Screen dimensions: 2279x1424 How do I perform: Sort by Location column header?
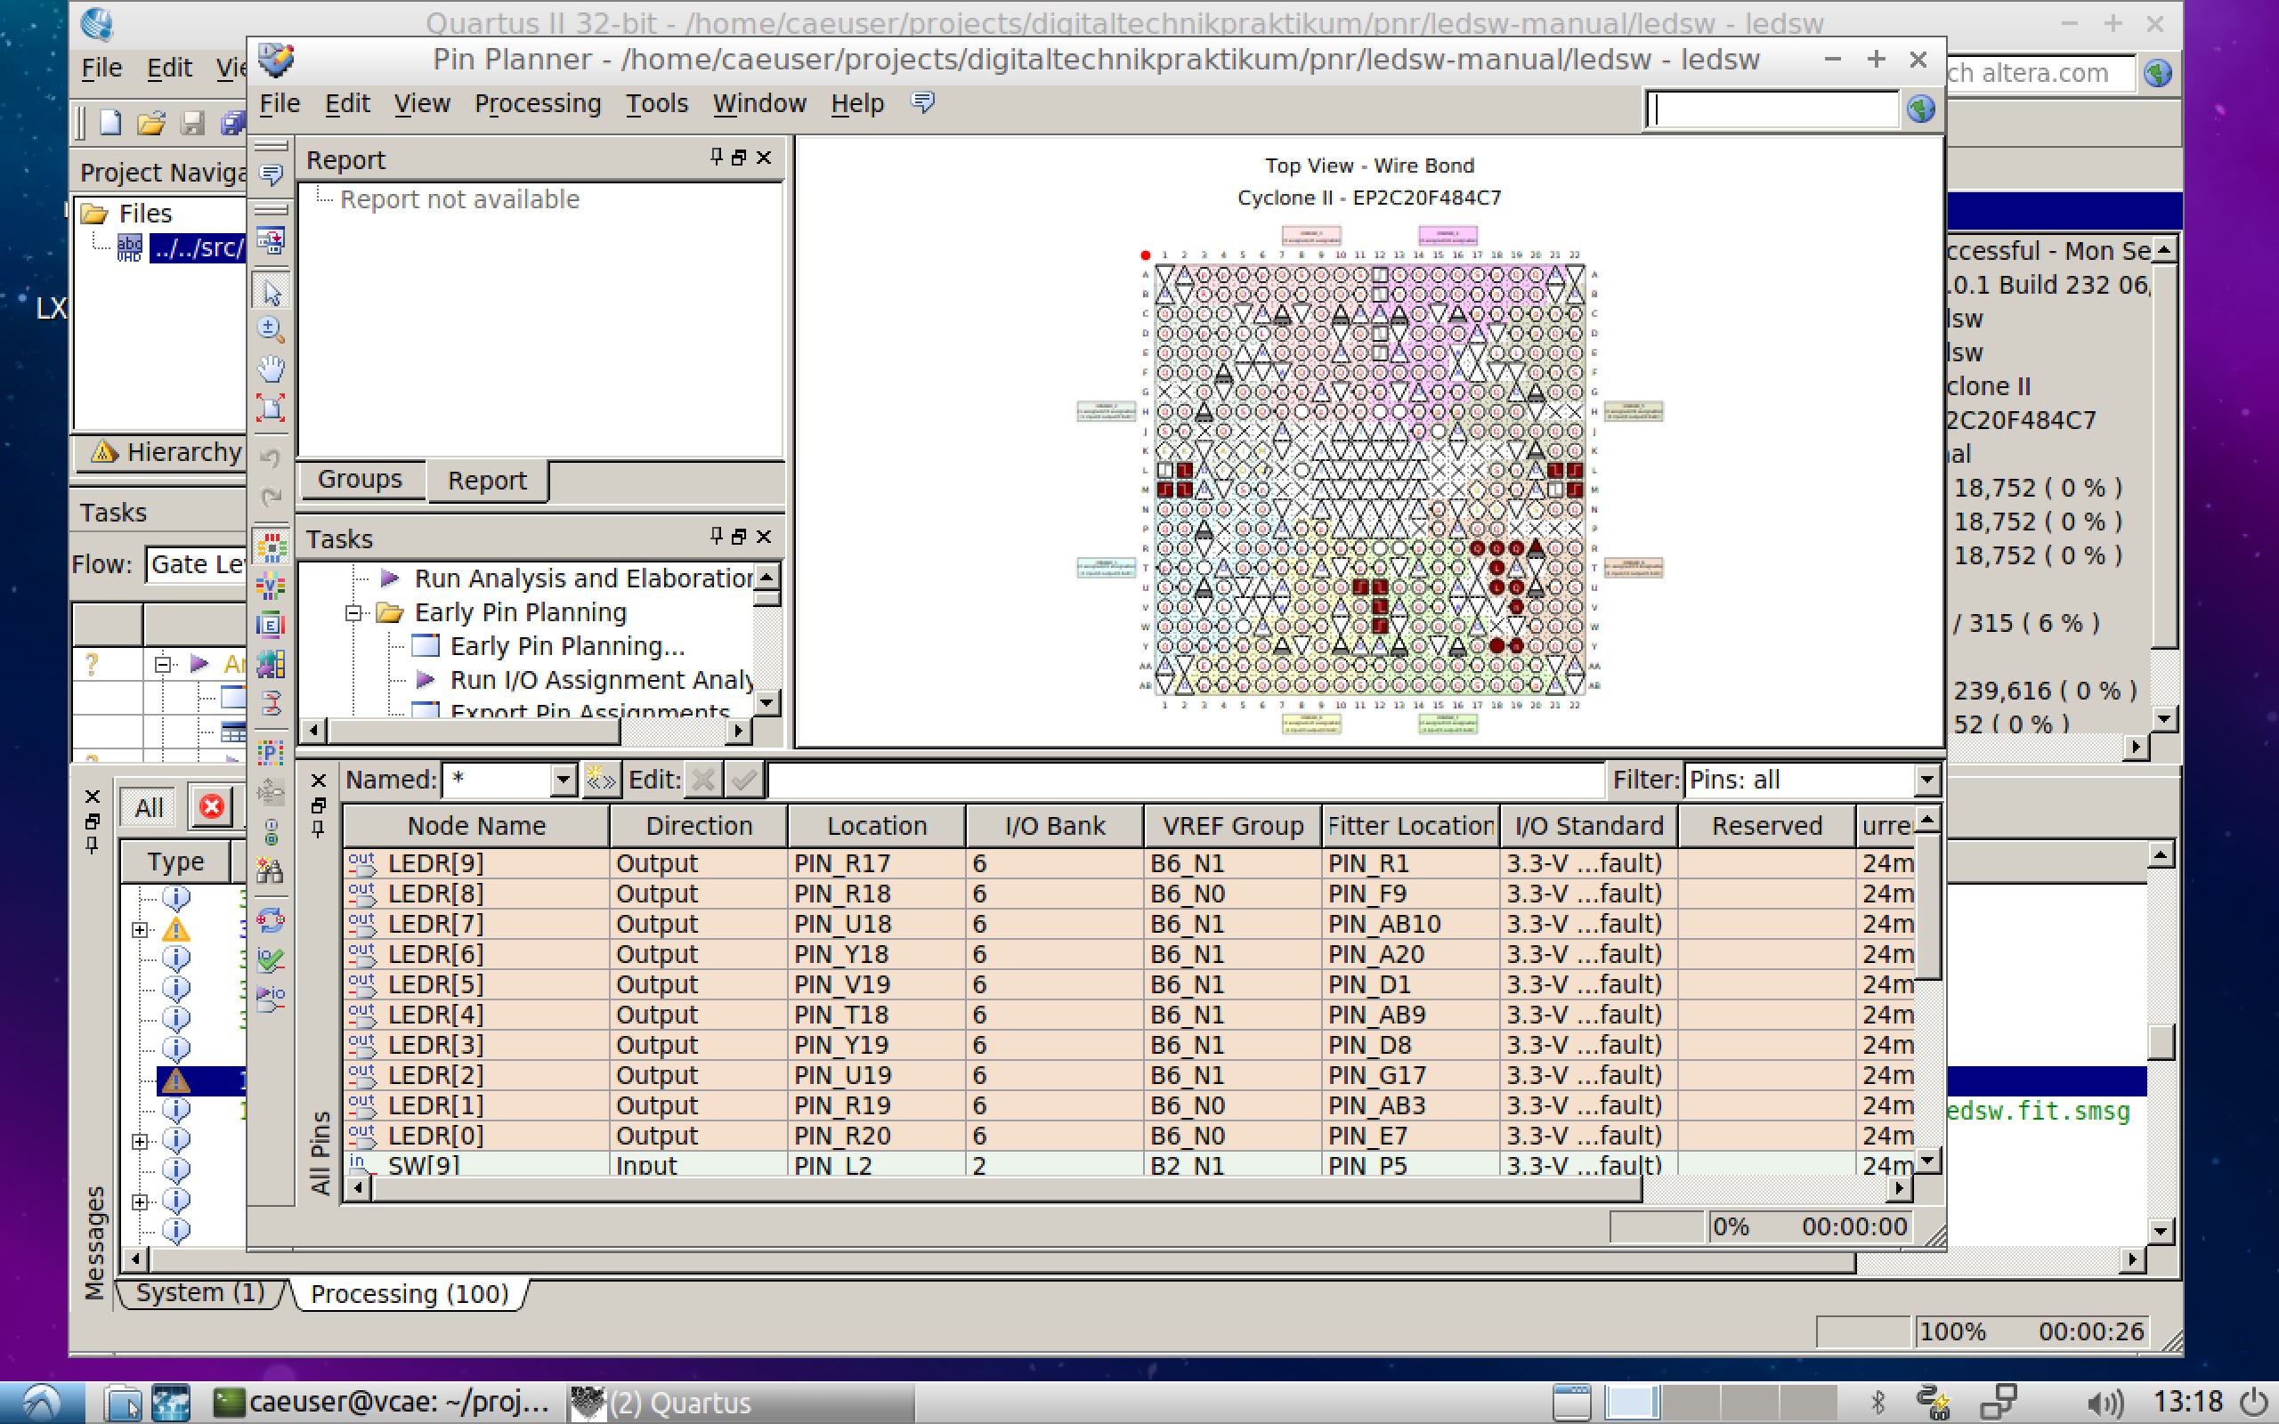[x=877, y=826]
